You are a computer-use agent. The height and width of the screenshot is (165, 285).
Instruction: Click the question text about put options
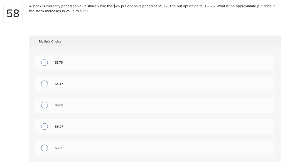(152, 8)
